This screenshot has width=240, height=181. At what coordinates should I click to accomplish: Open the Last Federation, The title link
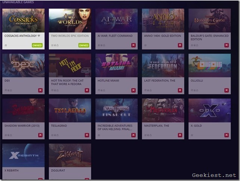[x=160, y=81]
